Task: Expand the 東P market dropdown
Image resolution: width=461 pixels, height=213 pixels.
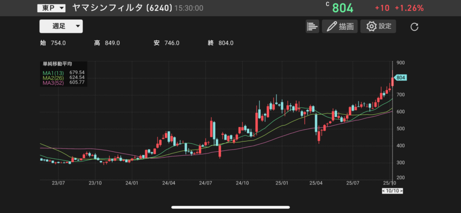Action: 51,8
